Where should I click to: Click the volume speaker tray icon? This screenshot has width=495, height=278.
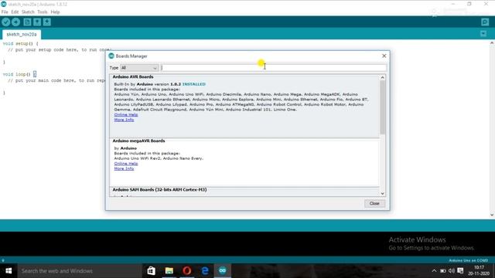pos(452,271)
